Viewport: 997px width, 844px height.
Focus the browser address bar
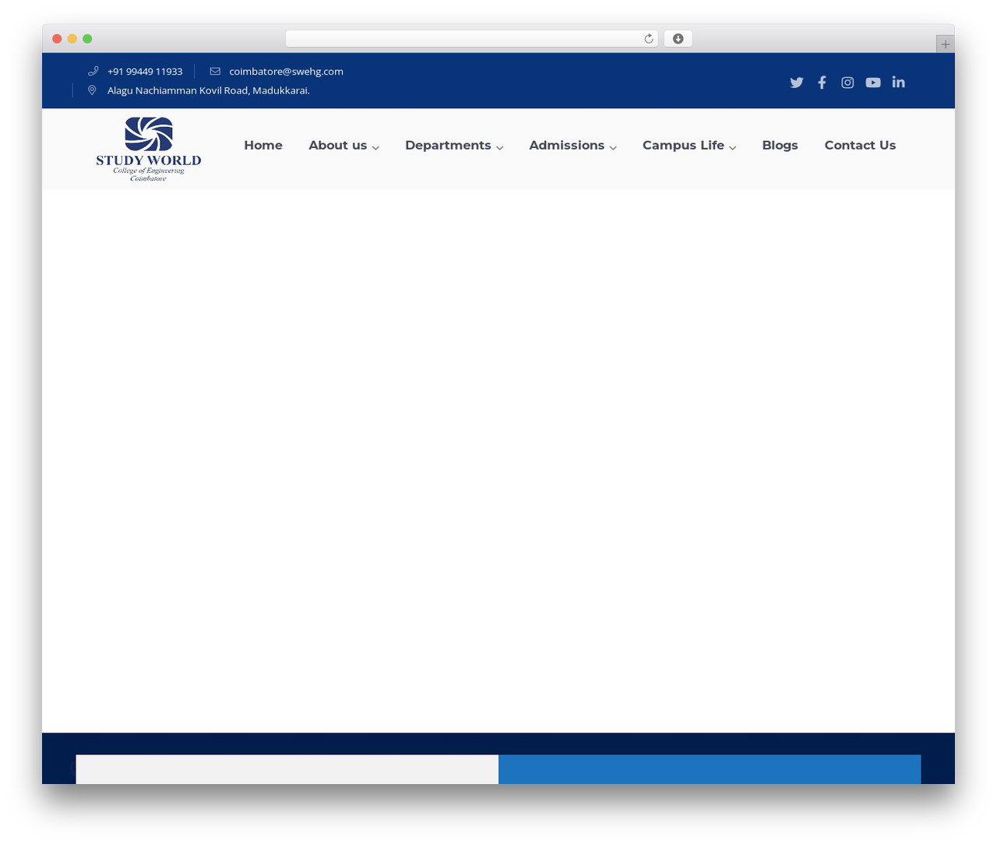[471, 39]
